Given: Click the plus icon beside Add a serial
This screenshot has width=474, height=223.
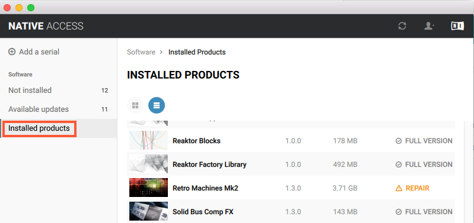Looking at the screenshot, I should [x=12, y=52].
